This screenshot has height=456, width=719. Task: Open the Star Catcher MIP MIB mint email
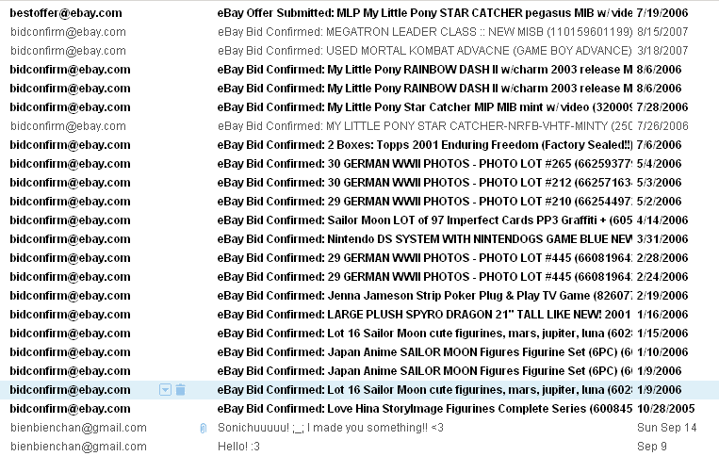coord(425,107)
